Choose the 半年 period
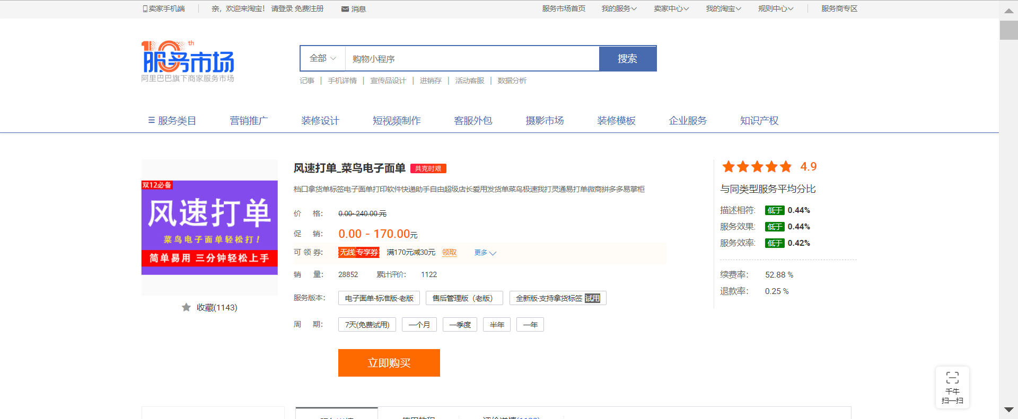This screenshot has width=1018, height=419. pos(497,325)
